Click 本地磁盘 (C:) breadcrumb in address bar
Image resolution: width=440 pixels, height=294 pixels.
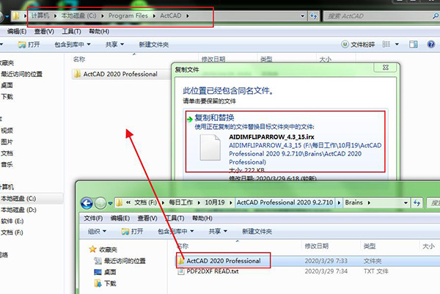pyautogui.click(x=78, y=15)
